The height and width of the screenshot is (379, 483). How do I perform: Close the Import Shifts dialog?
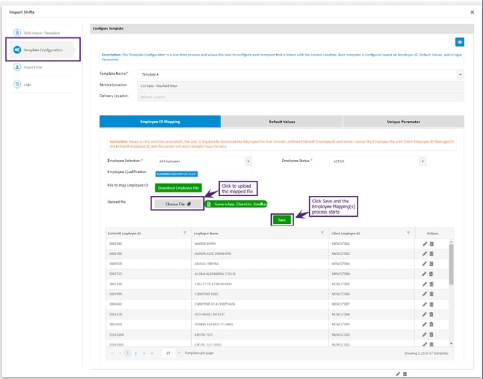(472, 12)
